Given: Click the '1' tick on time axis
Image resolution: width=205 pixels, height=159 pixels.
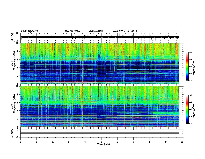Looking at the screenshot, I should (x=36, y=142).
